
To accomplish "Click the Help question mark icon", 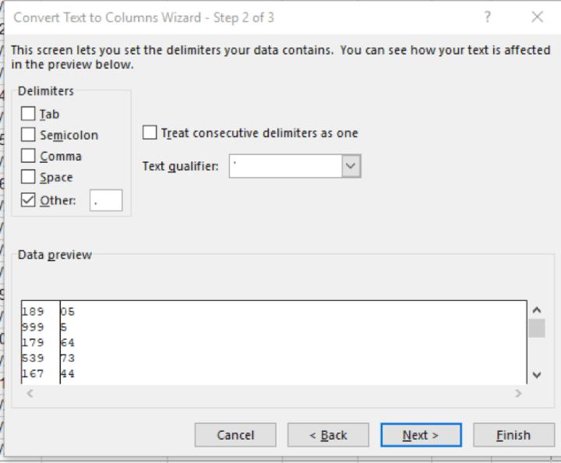I will [x=487, y=17].
